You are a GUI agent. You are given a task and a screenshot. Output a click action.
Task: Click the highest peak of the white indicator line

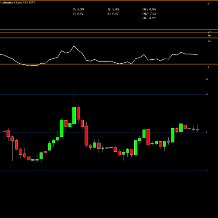tap(74, 46)
